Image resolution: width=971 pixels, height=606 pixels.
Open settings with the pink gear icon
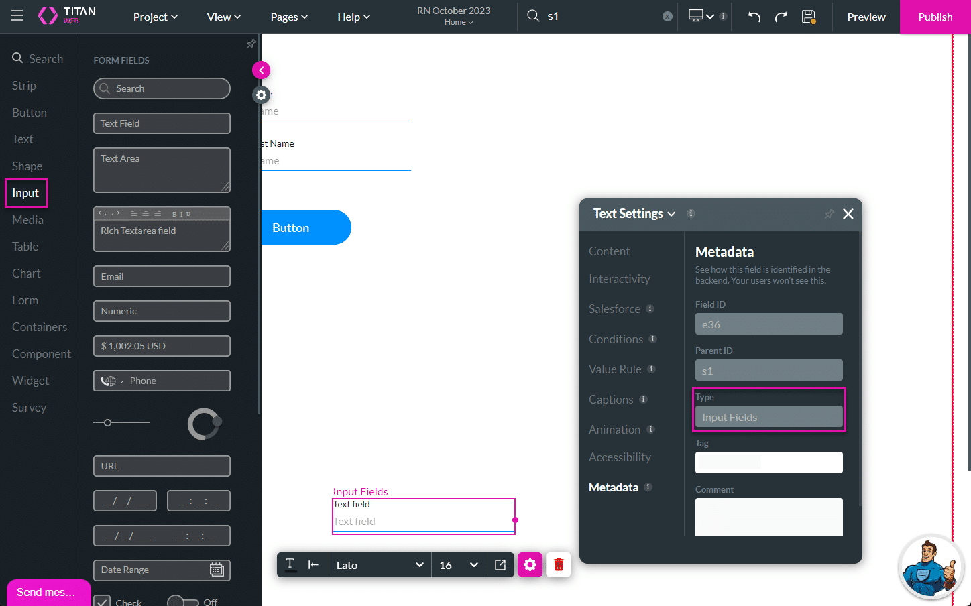click(x=530, y=565)
